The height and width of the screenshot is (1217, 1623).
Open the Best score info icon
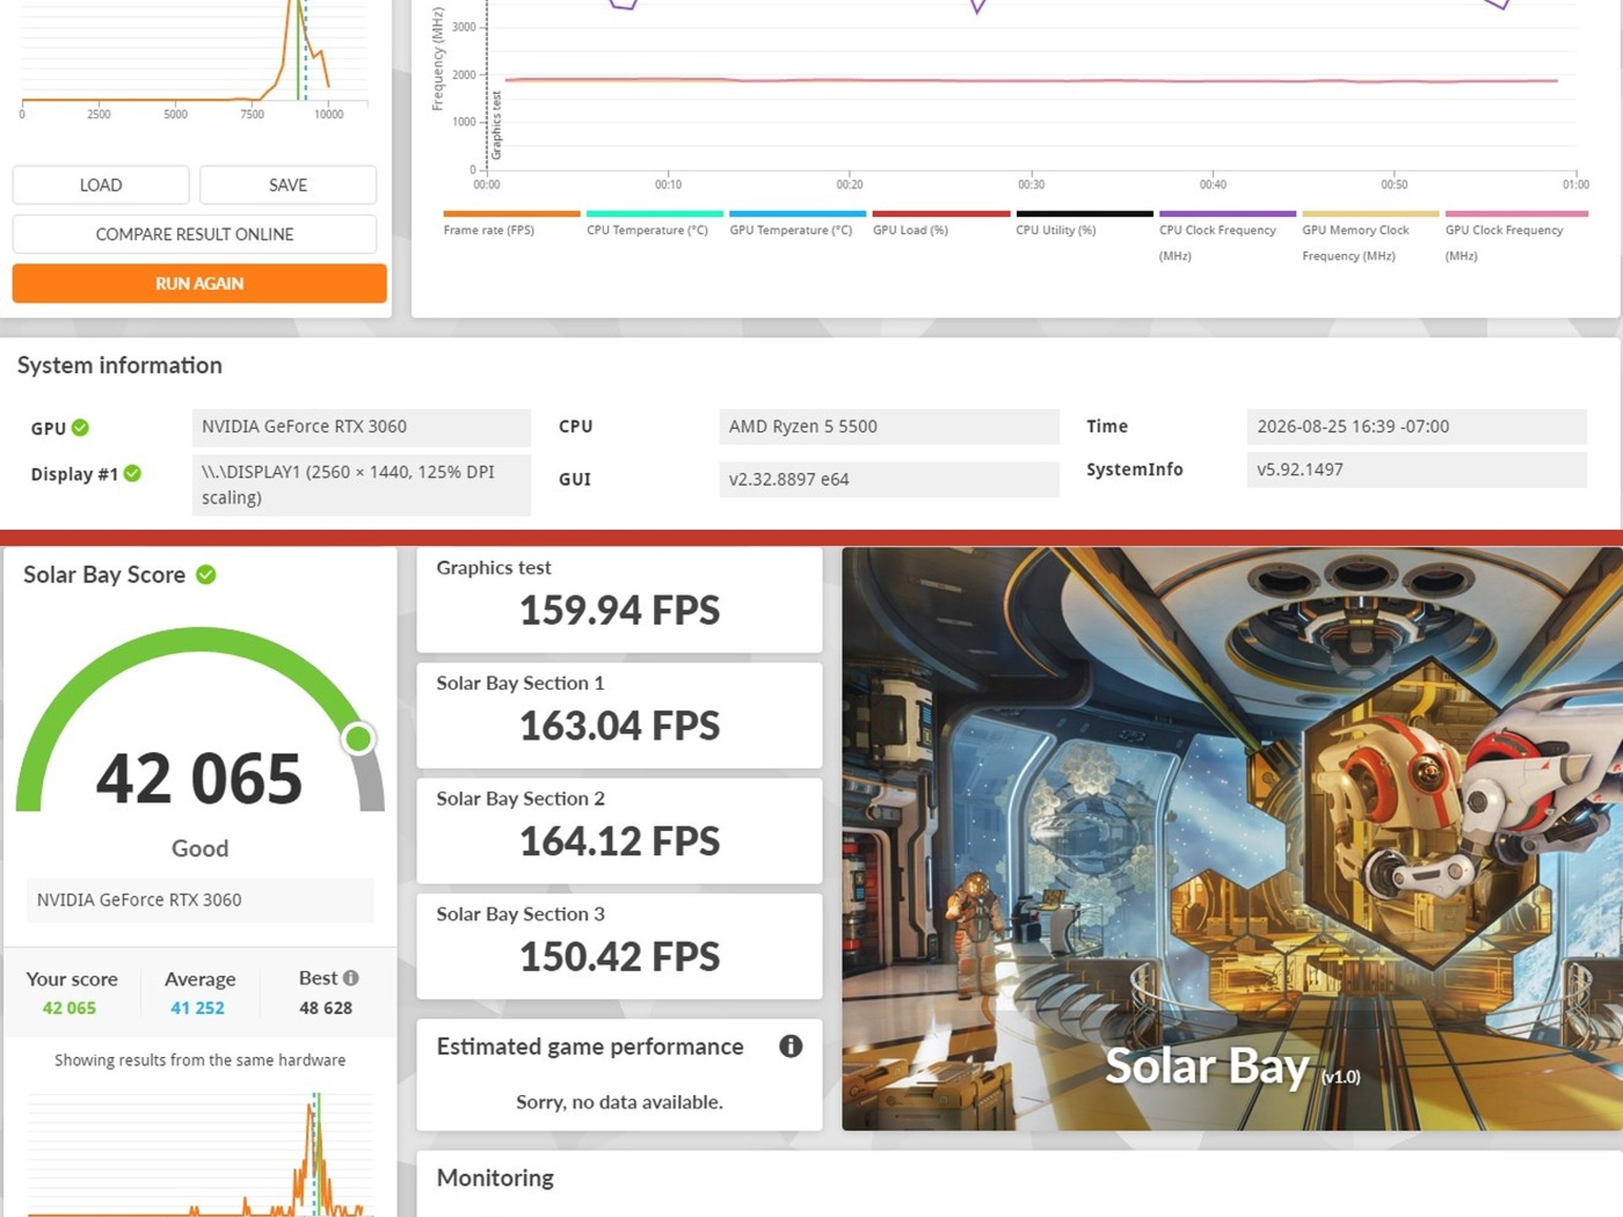pos(351,978)
